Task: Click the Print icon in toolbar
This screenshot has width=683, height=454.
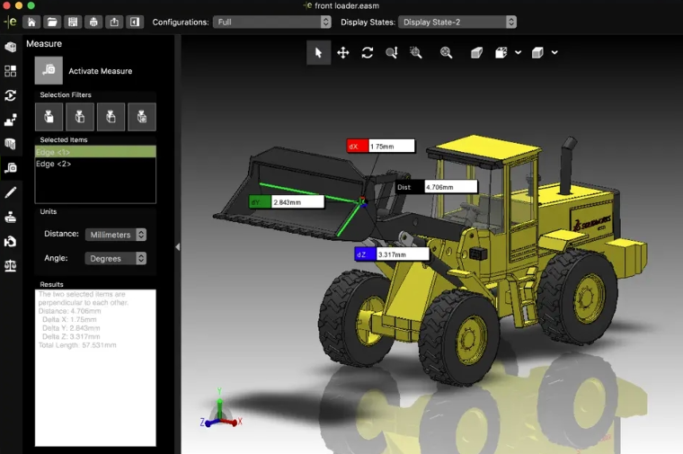Action: [x=93, y=22]
